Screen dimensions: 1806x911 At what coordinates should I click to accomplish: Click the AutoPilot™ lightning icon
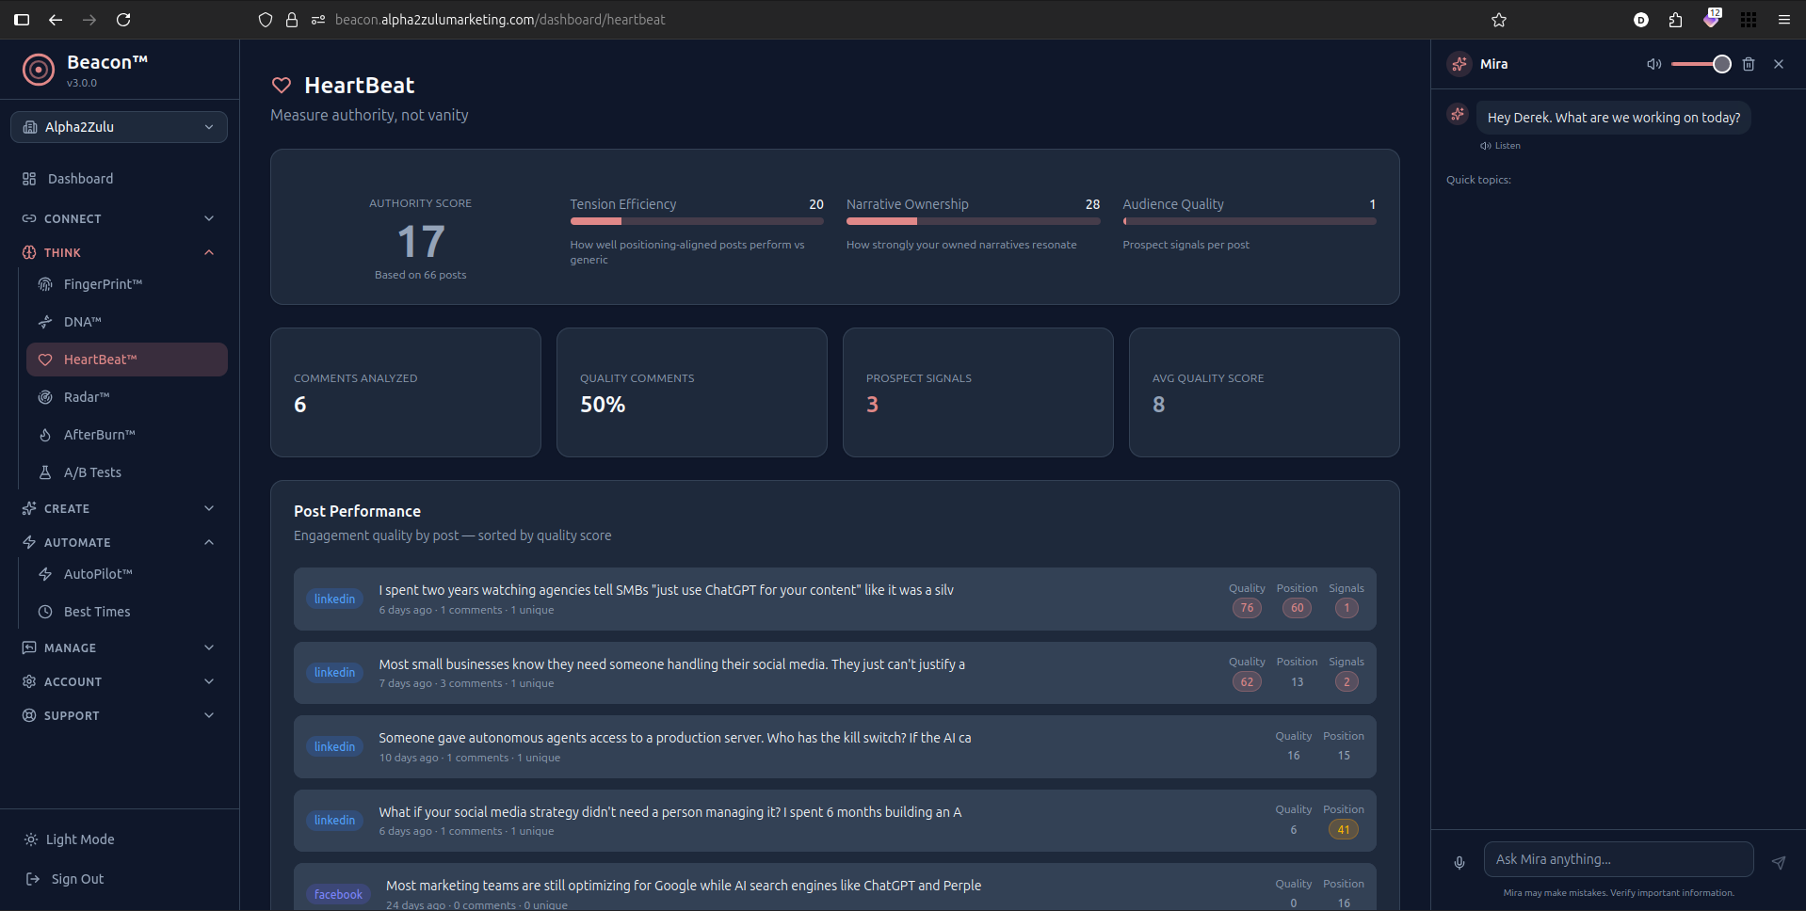coord(44,574)
